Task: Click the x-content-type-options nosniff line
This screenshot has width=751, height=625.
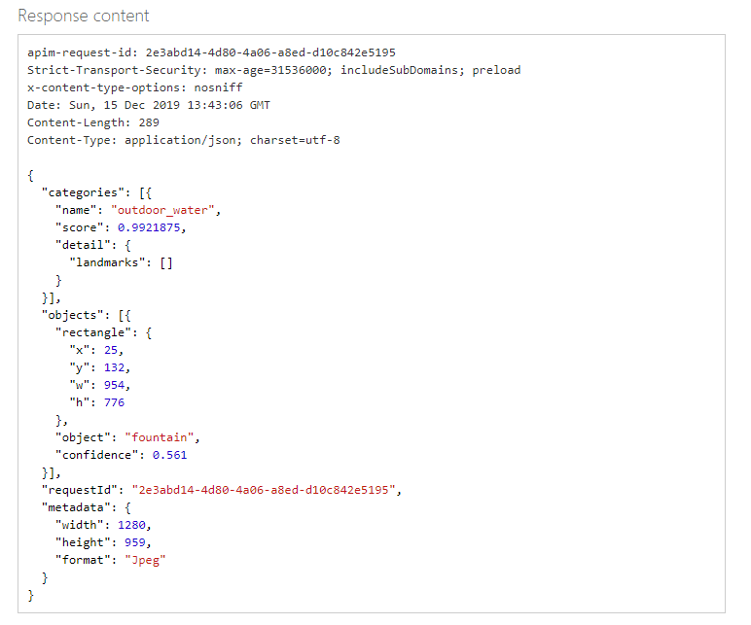Action: (x=135, y=87)
